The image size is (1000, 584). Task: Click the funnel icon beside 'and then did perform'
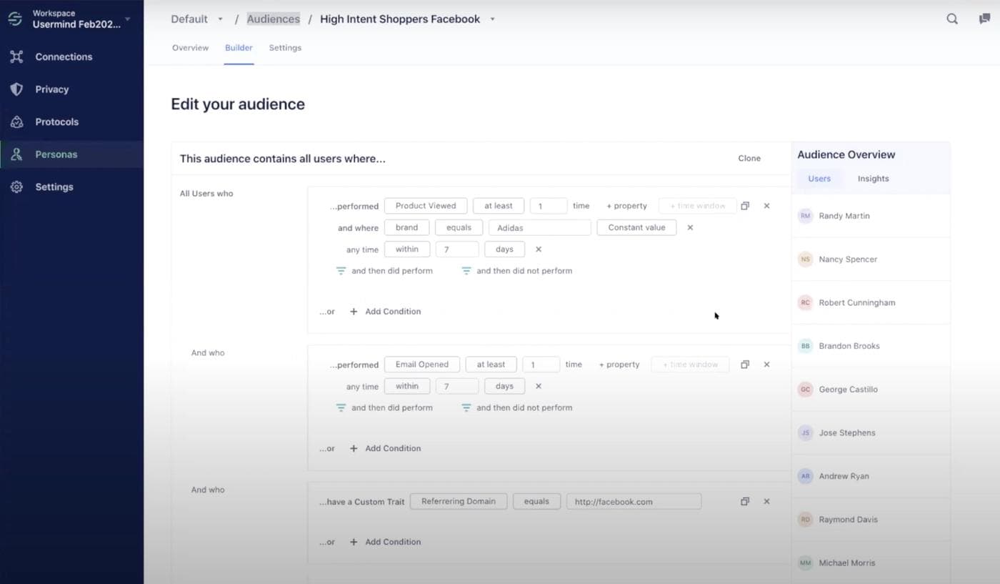(341, 271)
